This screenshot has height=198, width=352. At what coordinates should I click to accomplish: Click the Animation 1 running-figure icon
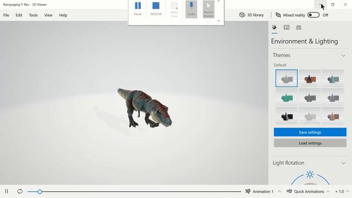coord(248,191)
